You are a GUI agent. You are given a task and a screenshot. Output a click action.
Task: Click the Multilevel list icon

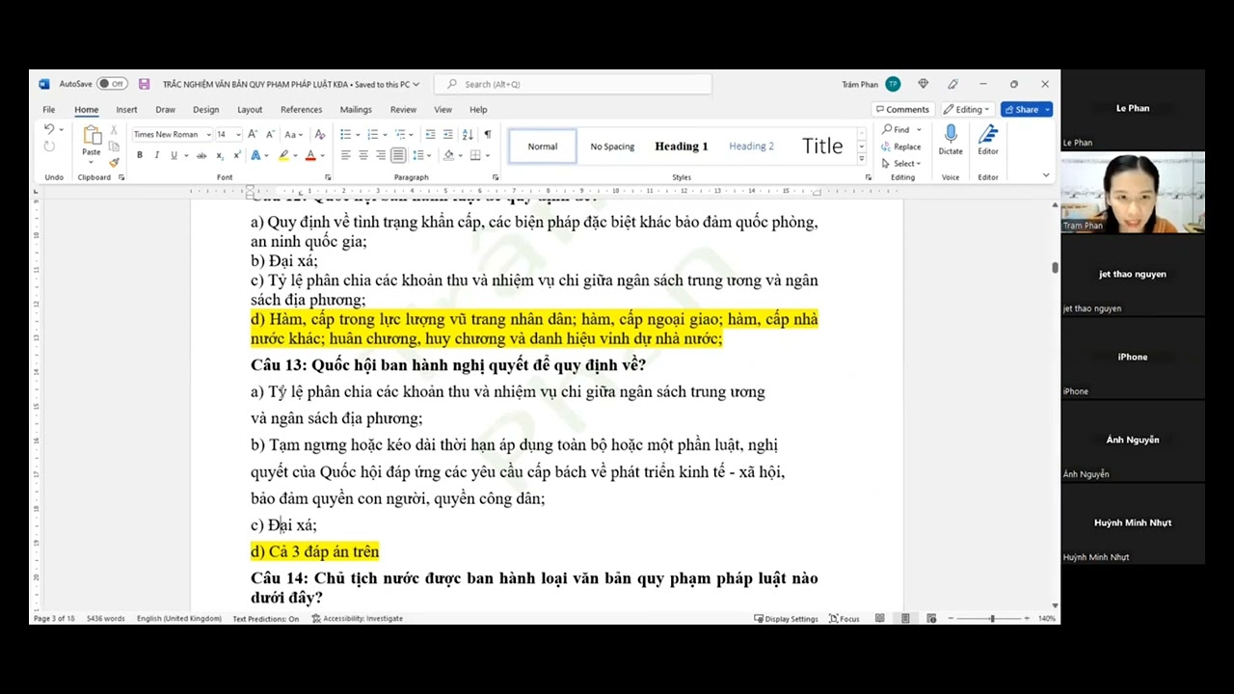point(398,134)
